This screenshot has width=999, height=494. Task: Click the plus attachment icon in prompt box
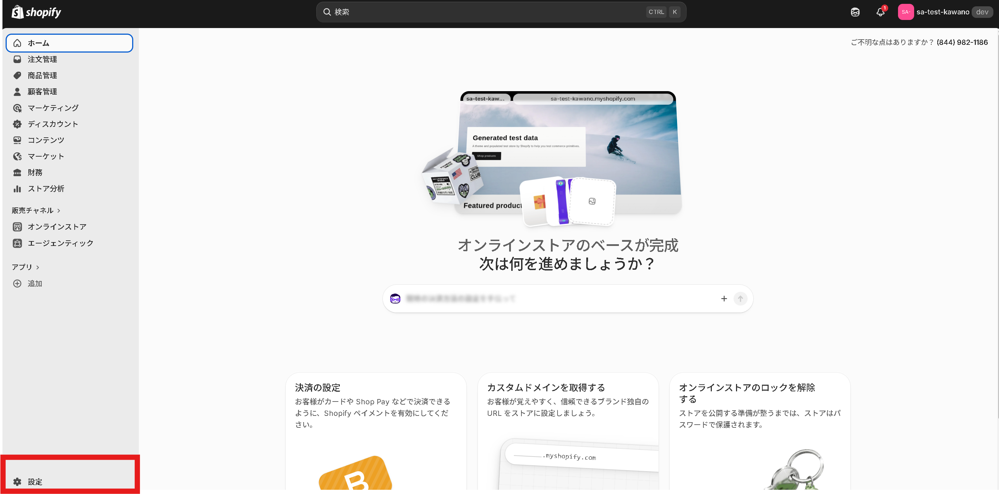coord(724,299)
